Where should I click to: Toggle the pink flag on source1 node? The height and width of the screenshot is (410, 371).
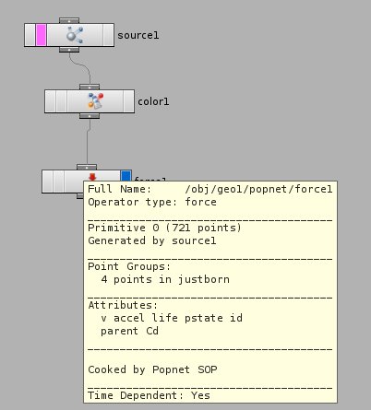point(41,35)
